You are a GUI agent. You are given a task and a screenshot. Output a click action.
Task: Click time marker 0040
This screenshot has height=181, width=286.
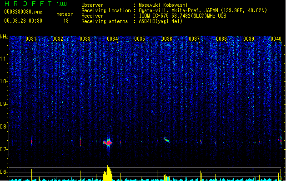tap(276, 39)
